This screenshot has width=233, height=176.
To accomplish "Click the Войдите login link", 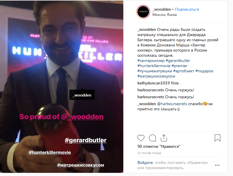I will pyautogui.click(x=145, y=163).
